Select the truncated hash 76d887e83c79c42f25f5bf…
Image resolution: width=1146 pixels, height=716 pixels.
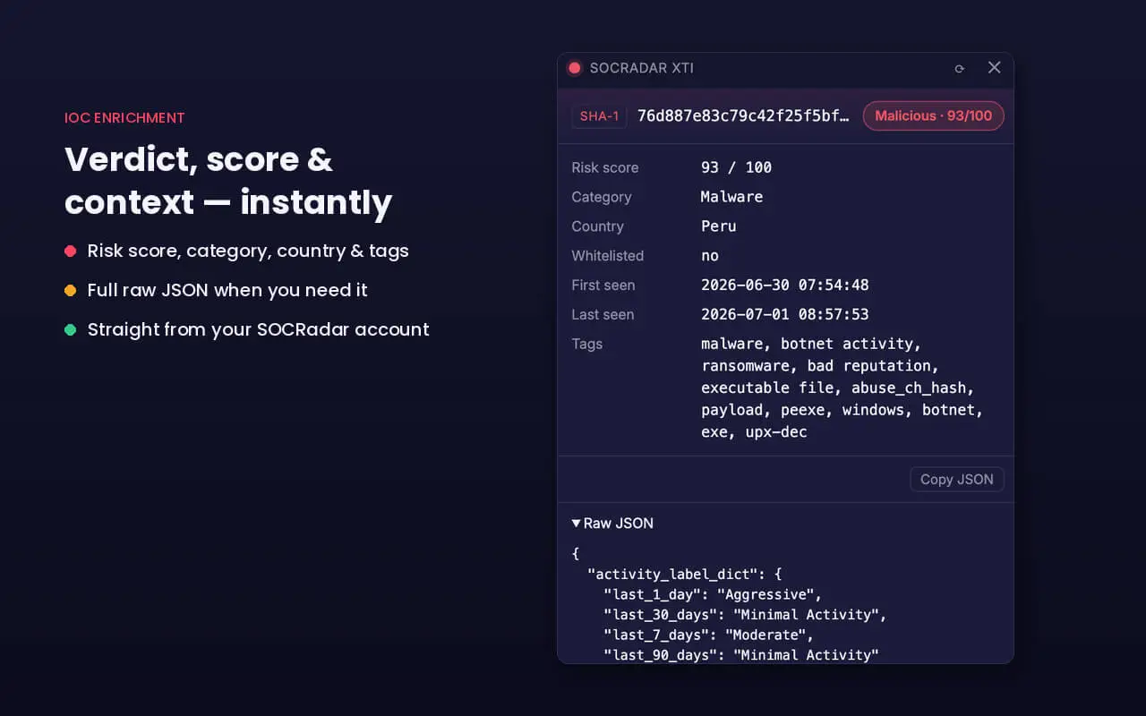click(x=744, y=115)
